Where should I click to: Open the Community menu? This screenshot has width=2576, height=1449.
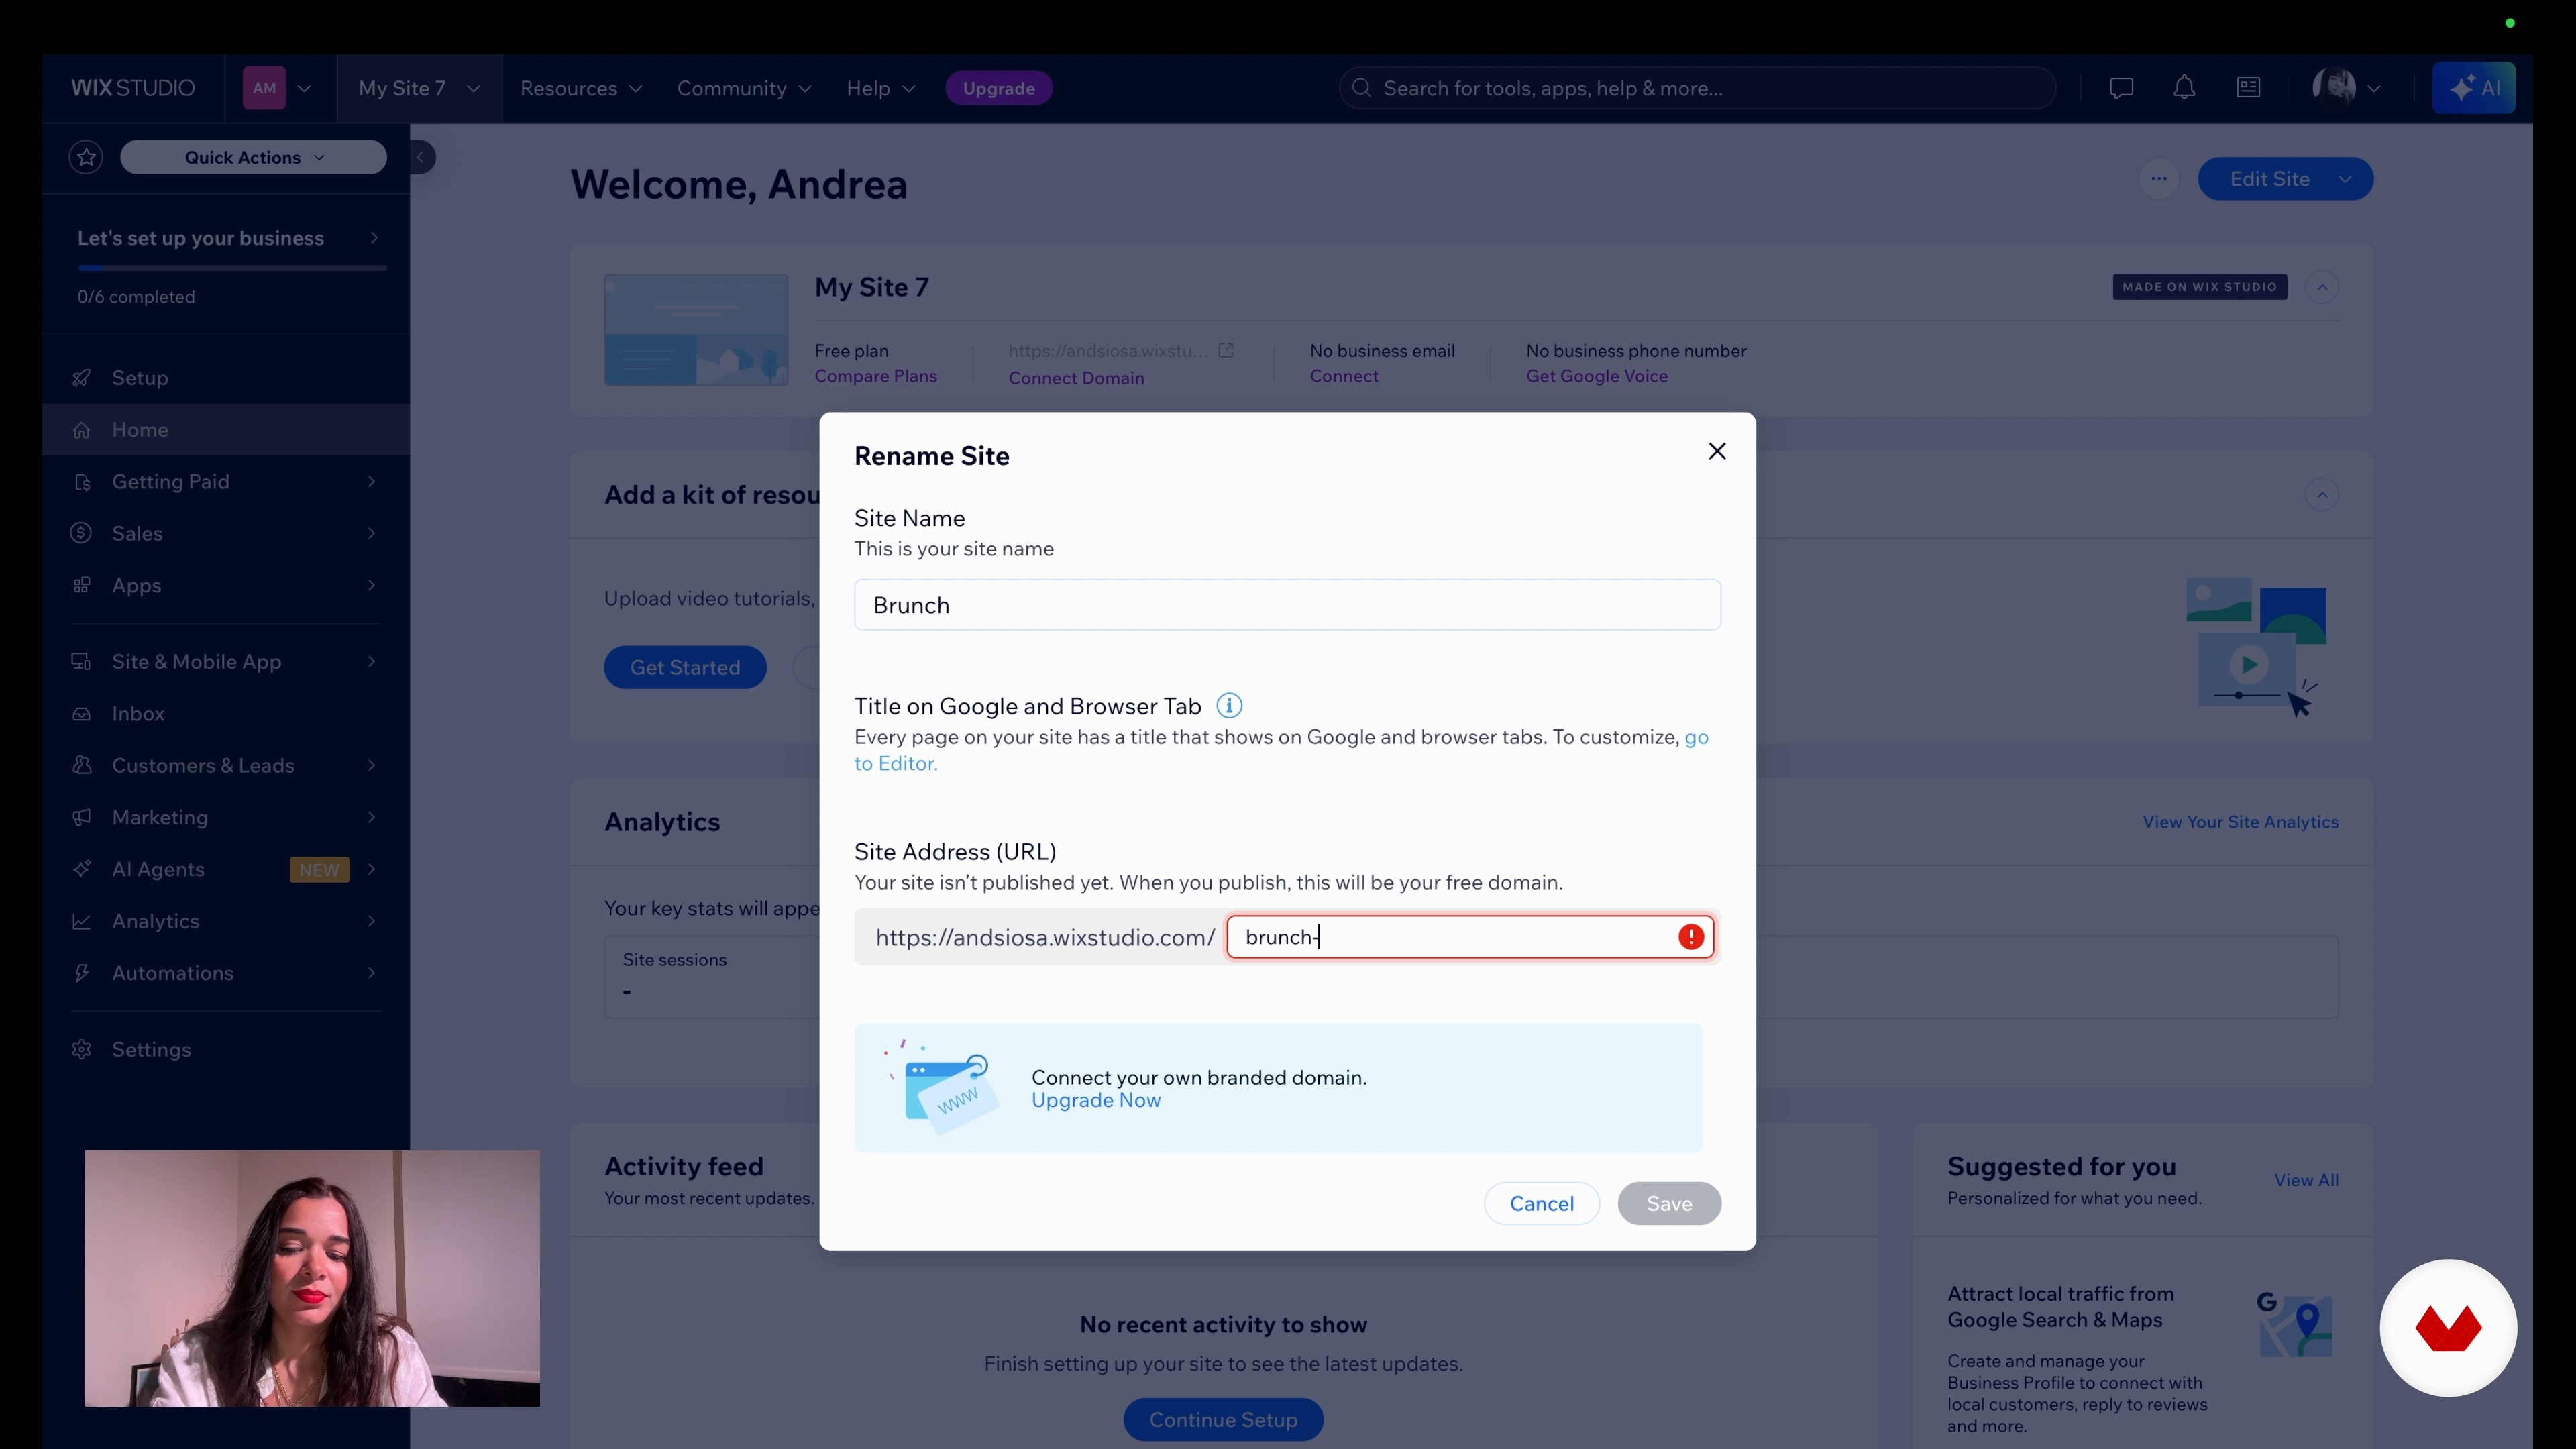(x=744, y=88)
